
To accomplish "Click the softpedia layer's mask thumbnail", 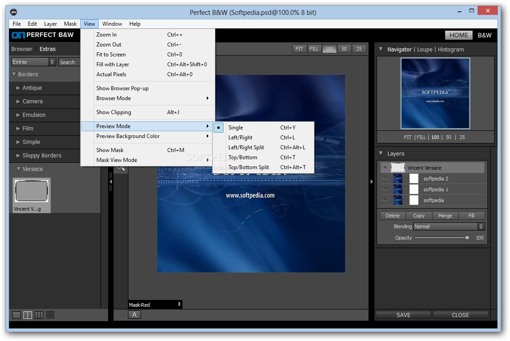I will click(x=414, y=200).
